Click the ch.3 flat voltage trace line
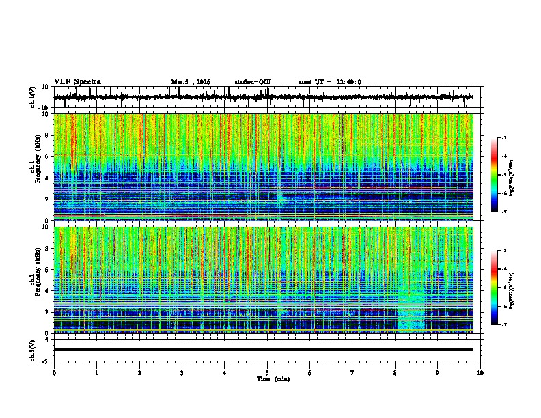Screen dimensions: 541x418 (x=264, y=350)
